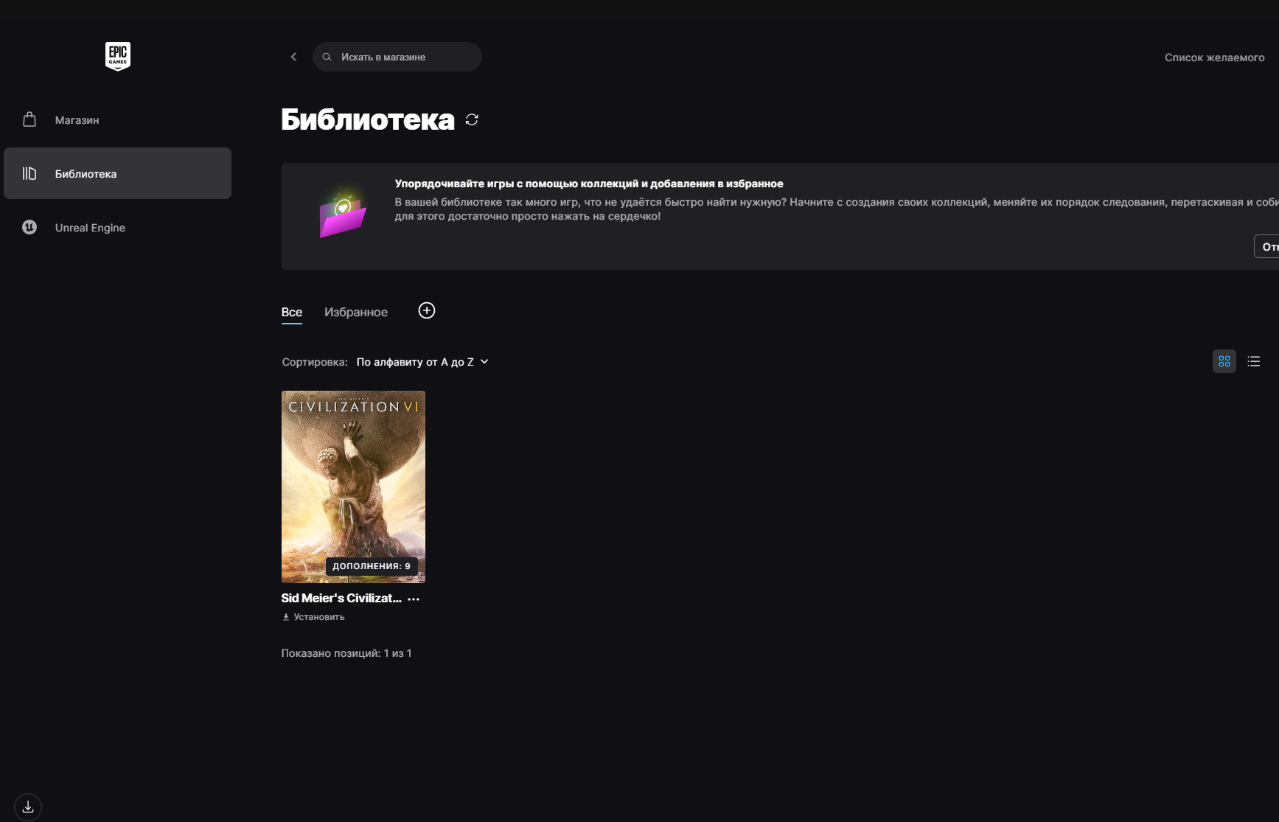Select the Библиотека sidebar icon
The height and width of the screenshot is (822, 1279).
[x=29, y=173]
